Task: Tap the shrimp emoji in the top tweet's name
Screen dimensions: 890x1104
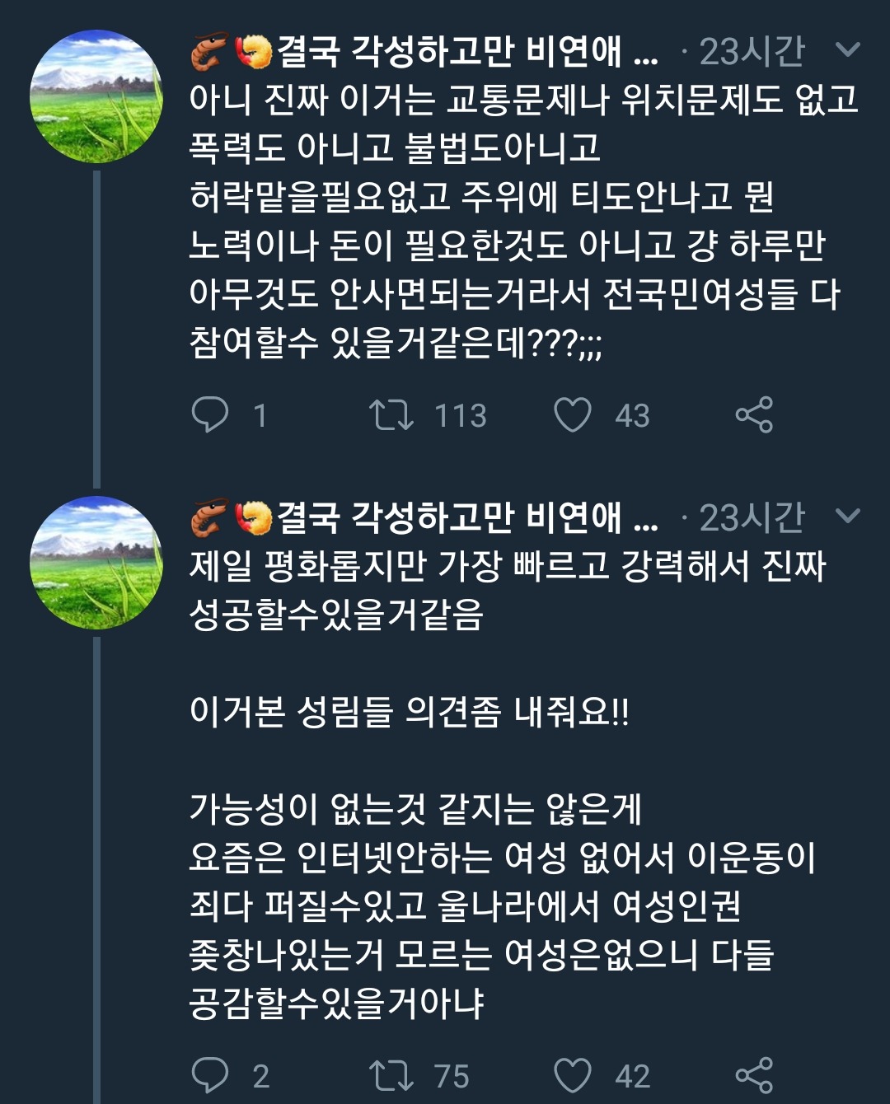Action: click(209, 51)
